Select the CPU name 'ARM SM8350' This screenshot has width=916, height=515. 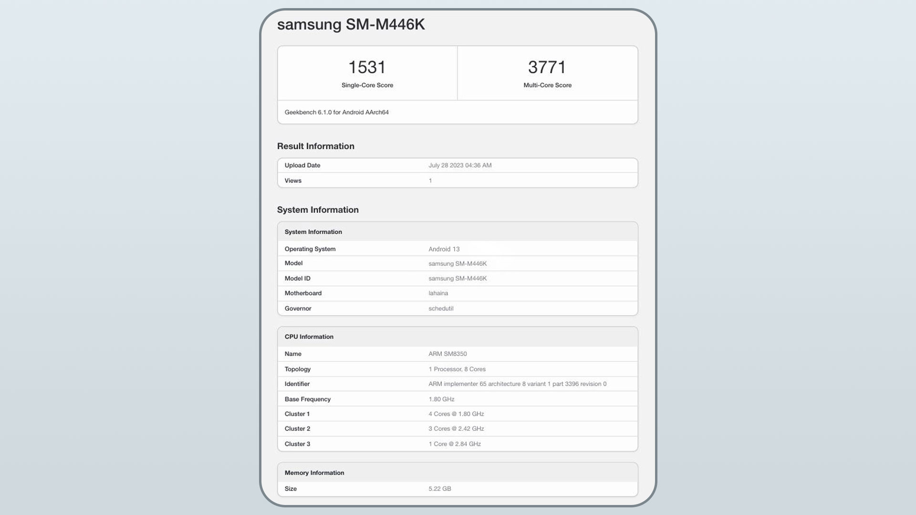click(448, 354)
